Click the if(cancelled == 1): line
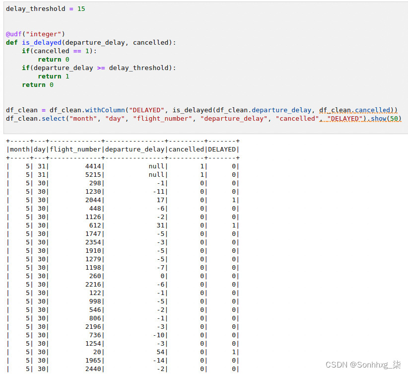This screenshot has width=408, height=374. click(59, 51)
